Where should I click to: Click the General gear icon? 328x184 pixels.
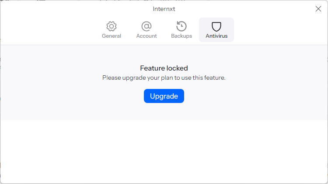(112, 26)
